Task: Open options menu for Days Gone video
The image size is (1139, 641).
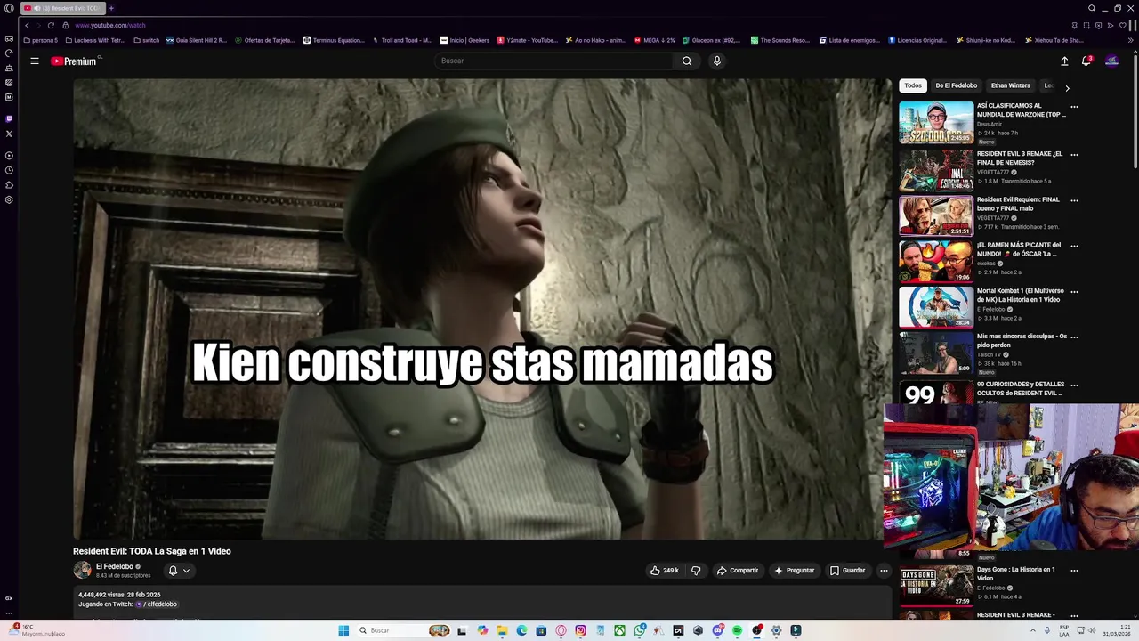Action: tap(1074, 570)
